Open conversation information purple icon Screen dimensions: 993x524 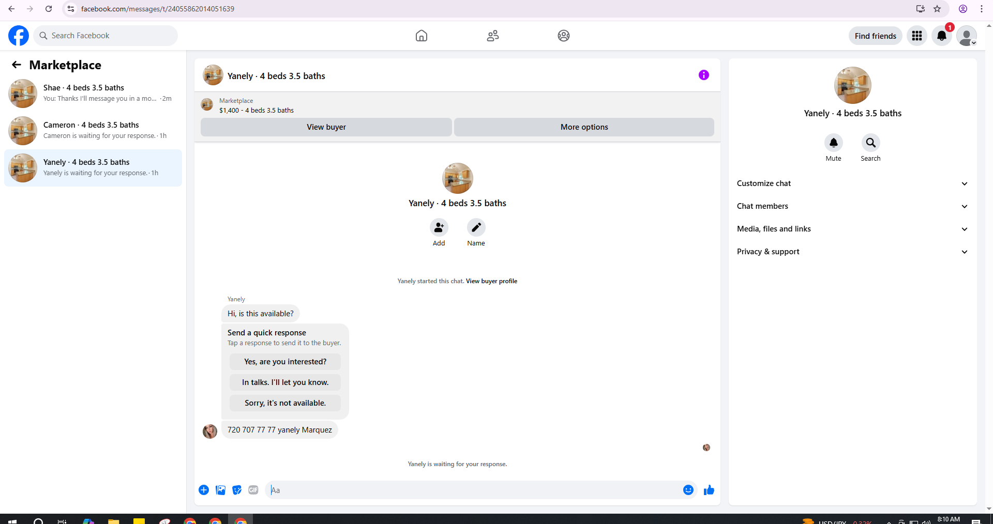(704, 75)
